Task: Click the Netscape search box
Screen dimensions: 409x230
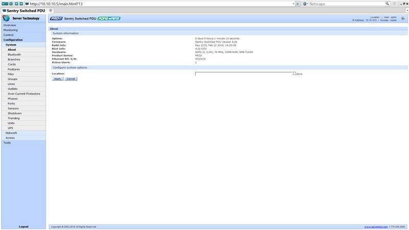Action: tap(347, 4)
